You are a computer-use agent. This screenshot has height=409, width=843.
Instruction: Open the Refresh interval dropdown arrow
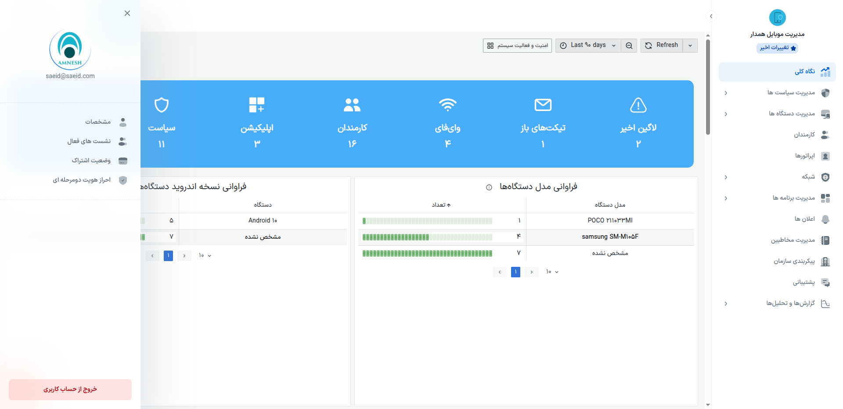(690, 46)
